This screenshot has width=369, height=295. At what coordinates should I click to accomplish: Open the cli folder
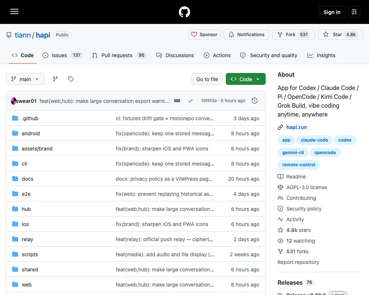click(24, 164)
